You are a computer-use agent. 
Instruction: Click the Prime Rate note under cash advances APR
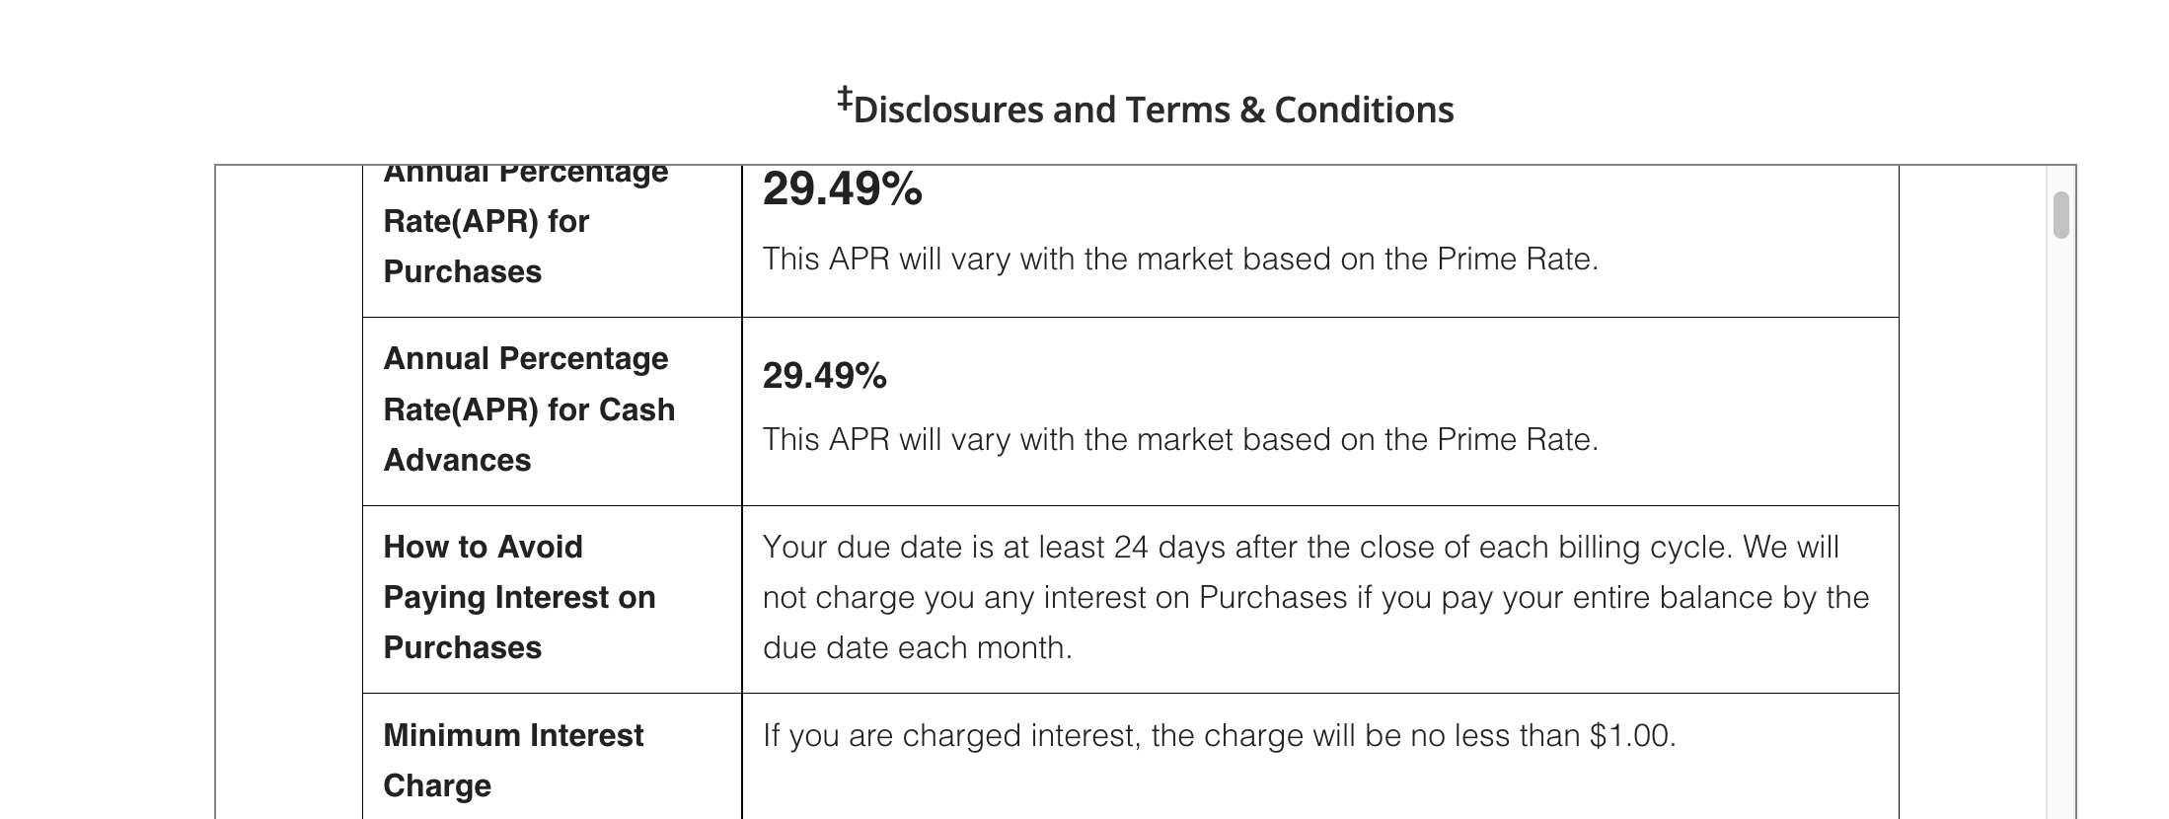point(1179,440)
